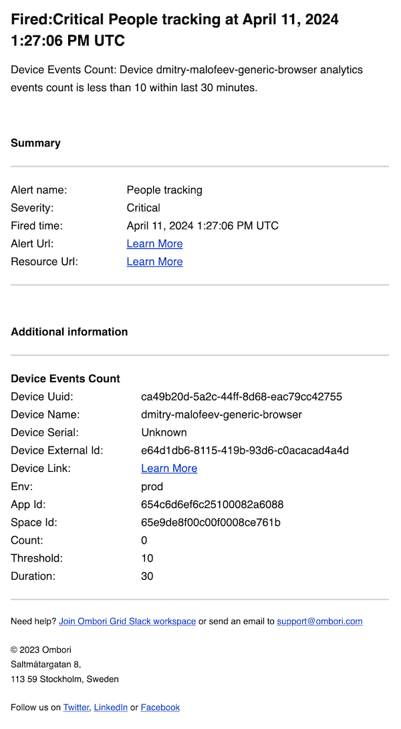Follow the Device Link Learn More link
This screenshot has width=401, height=729.
point(169,469)
